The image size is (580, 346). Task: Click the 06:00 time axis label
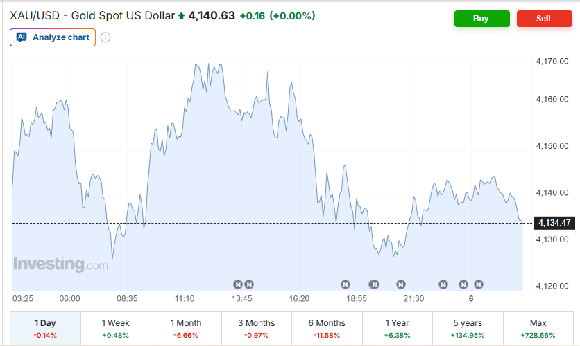tap(69, 298)
